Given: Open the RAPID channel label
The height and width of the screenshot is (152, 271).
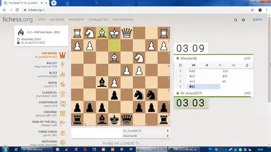Looking at the screenshot, I should (53, 83).
